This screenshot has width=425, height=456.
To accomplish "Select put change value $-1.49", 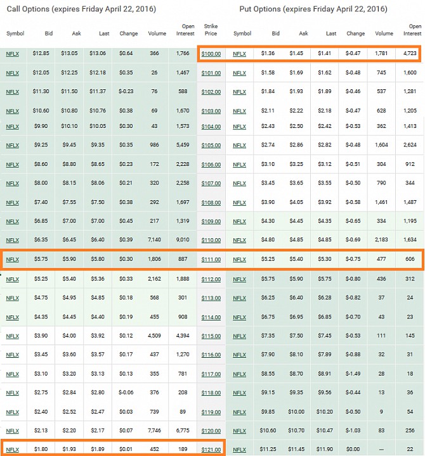I will (353, 374).
